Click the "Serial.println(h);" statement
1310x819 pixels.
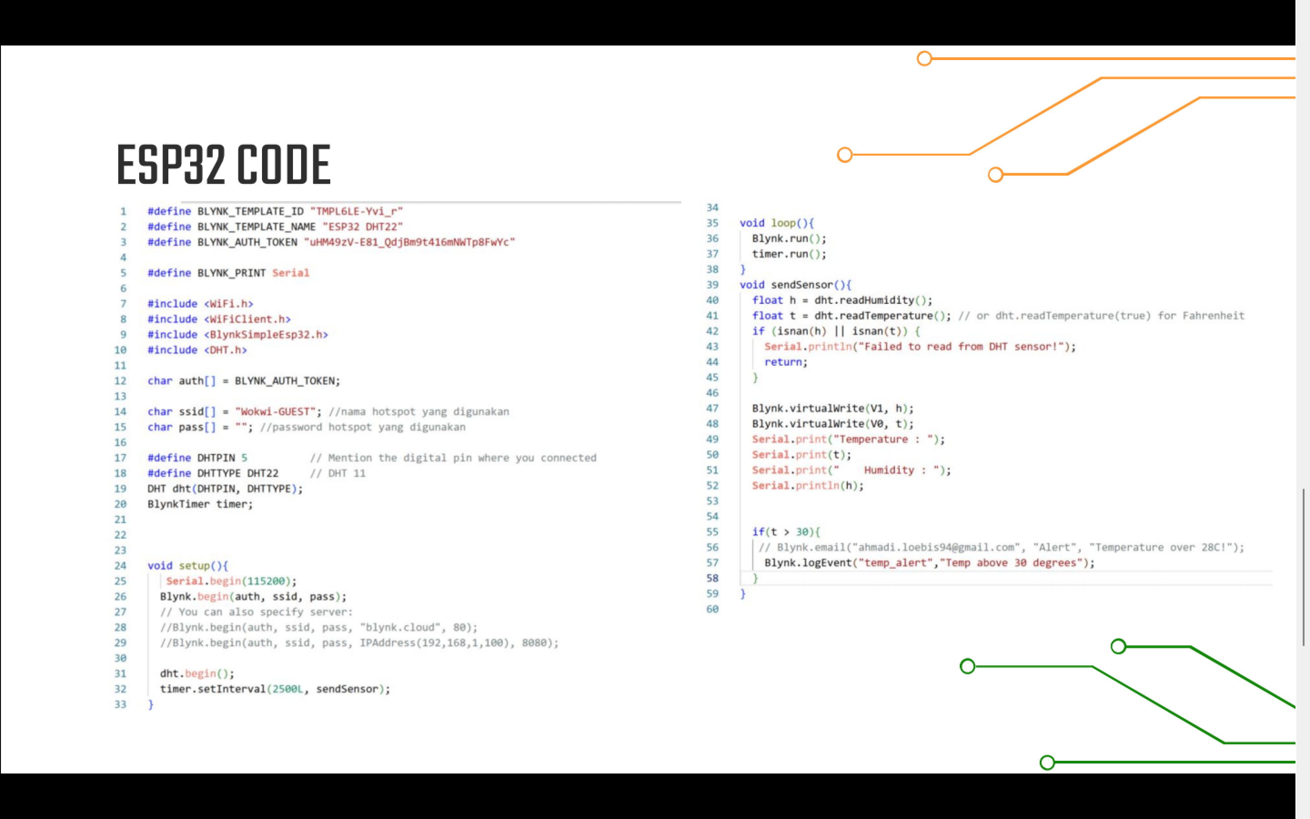coord(808,486)
